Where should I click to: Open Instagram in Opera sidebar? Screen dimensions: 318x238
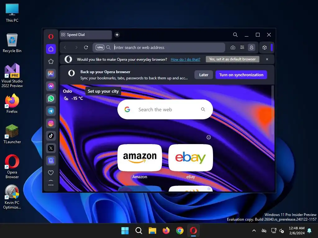click(x=51, y=123)
